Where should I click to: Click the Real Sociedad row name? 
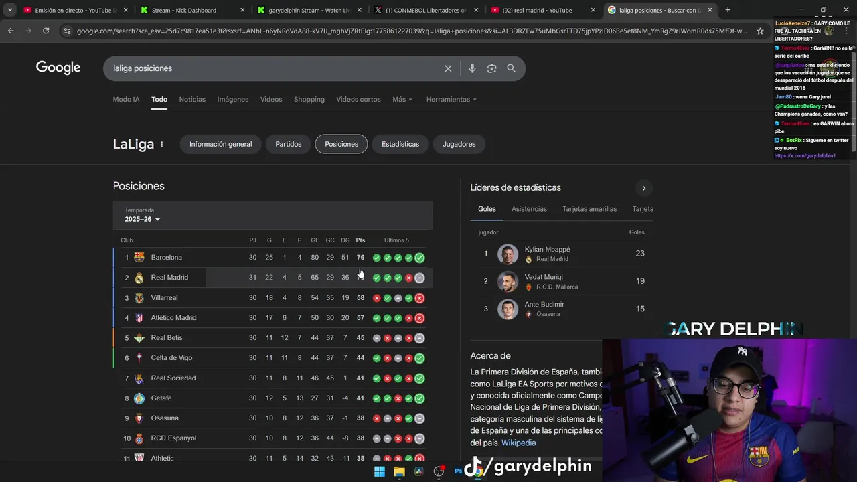coord(173,378)
